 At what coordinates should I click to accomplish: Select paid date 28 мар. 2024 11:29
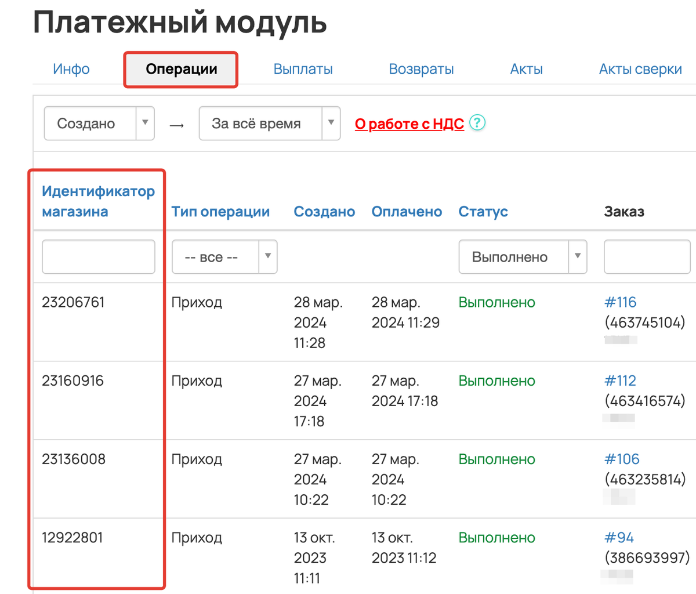[x=406, y=312]
